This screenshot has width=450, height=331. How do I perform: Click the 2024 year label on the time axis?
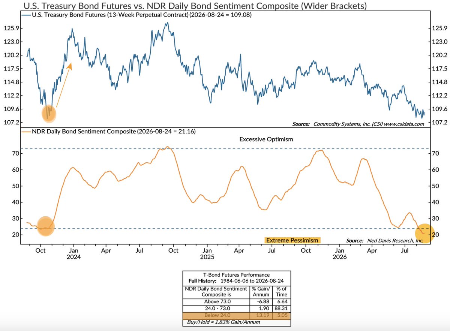coord(74,257)
